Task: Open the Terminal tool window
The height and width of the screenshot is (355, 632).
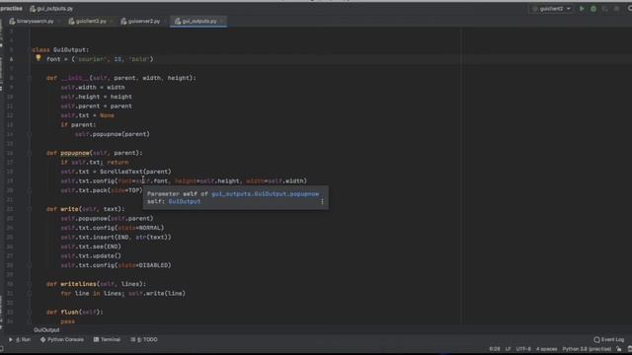Action: tap(107, 339)
